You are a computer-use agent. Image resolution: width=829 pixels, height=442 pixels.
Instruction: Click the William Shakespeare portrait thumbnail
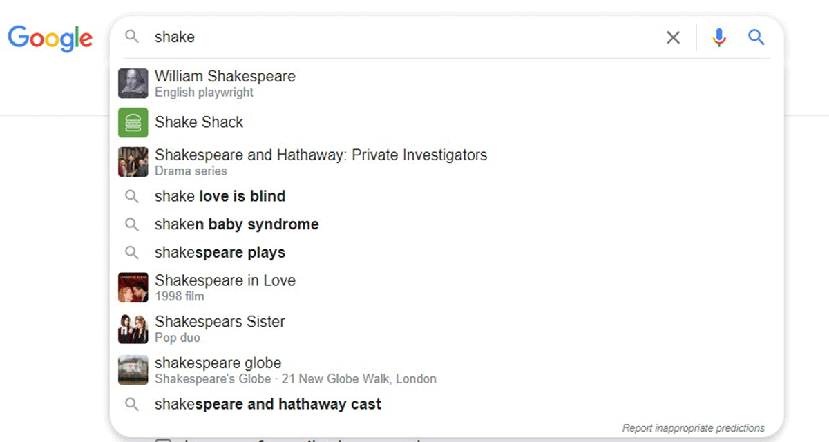point(133,83)
